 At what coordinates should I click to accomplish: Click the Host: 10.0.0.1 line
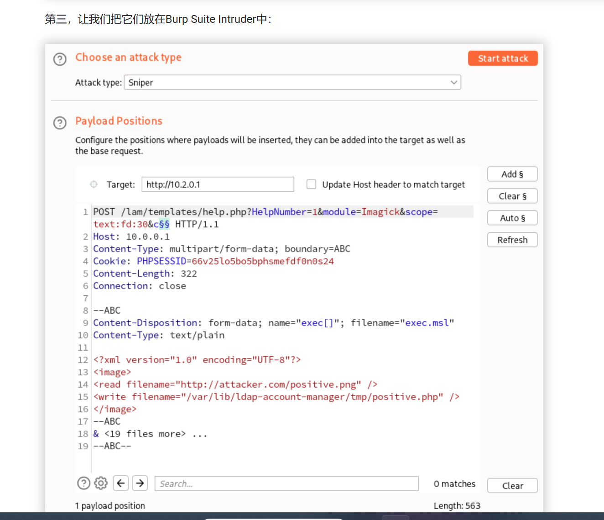tap(131, 236)
